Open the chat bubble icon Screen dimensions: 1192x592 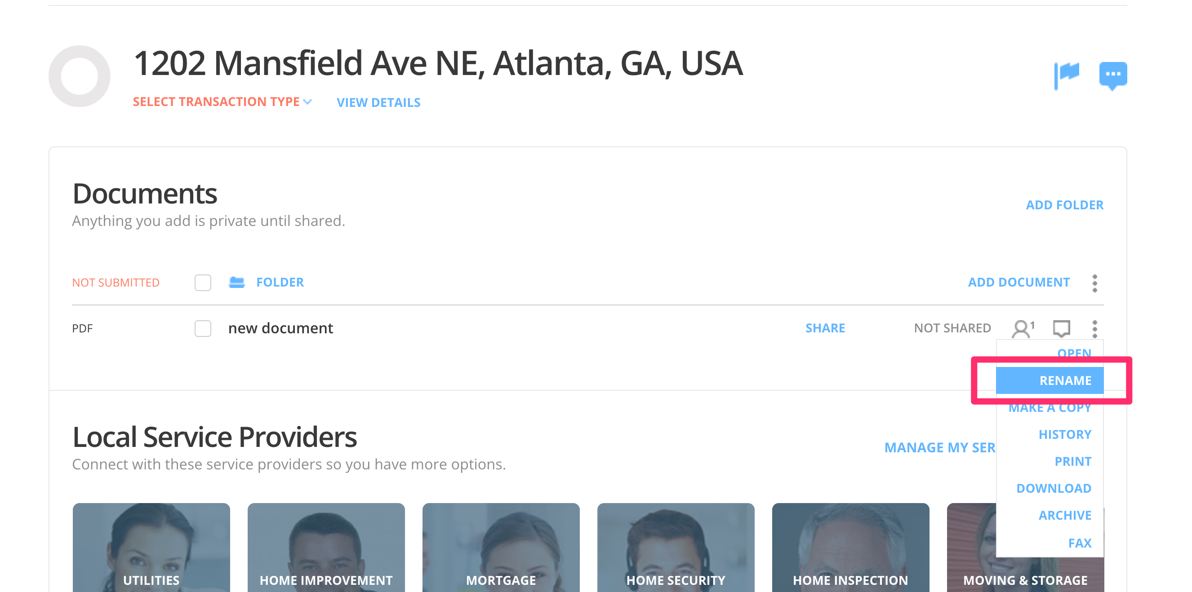[x=1113, y=75]
